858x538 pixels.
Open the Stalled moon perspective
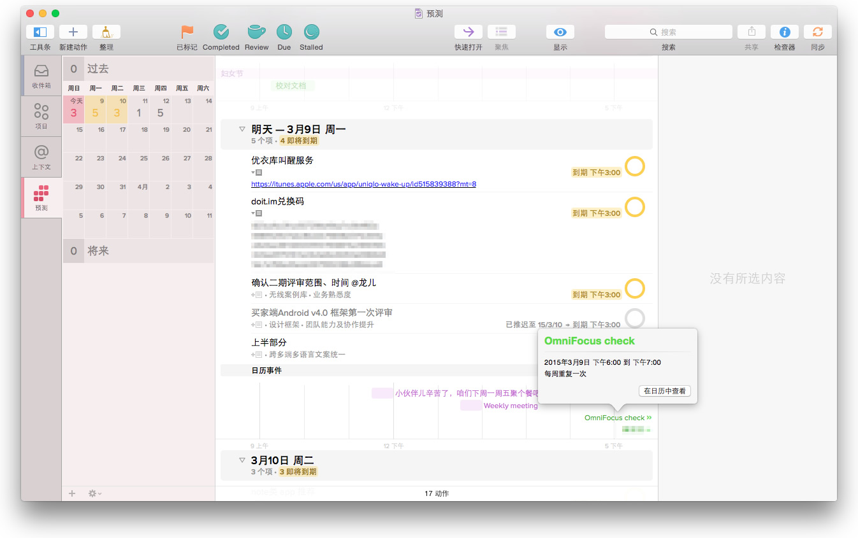coord(311,32)
